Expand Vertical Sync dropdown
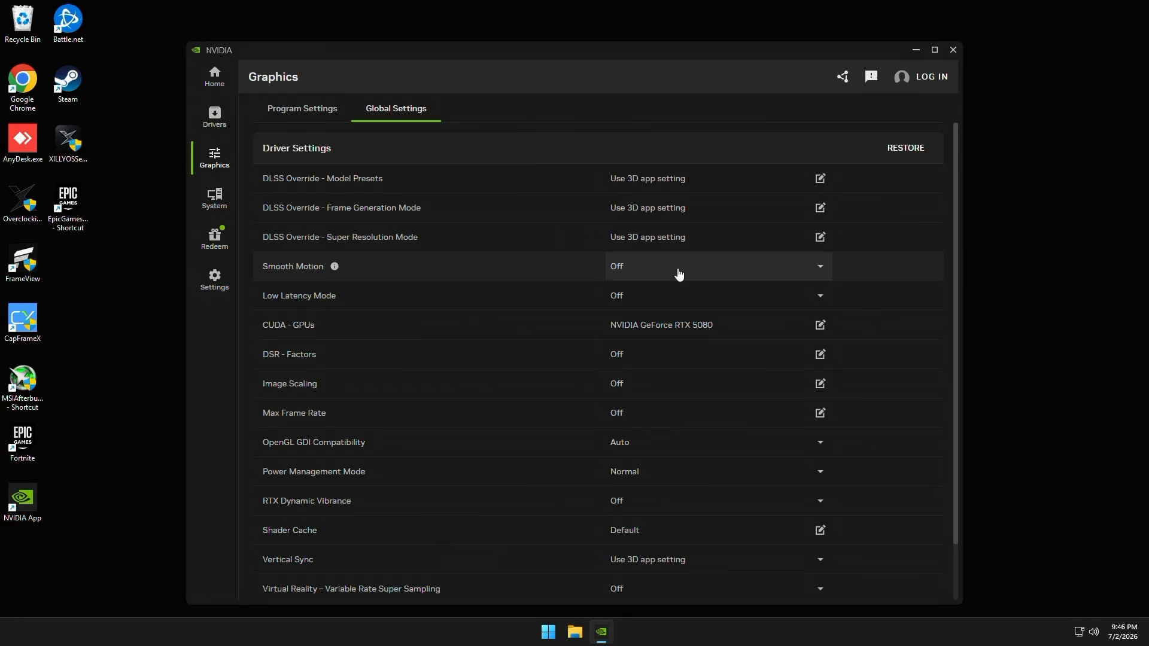The image size is (1149, 646). pos(718,559)
